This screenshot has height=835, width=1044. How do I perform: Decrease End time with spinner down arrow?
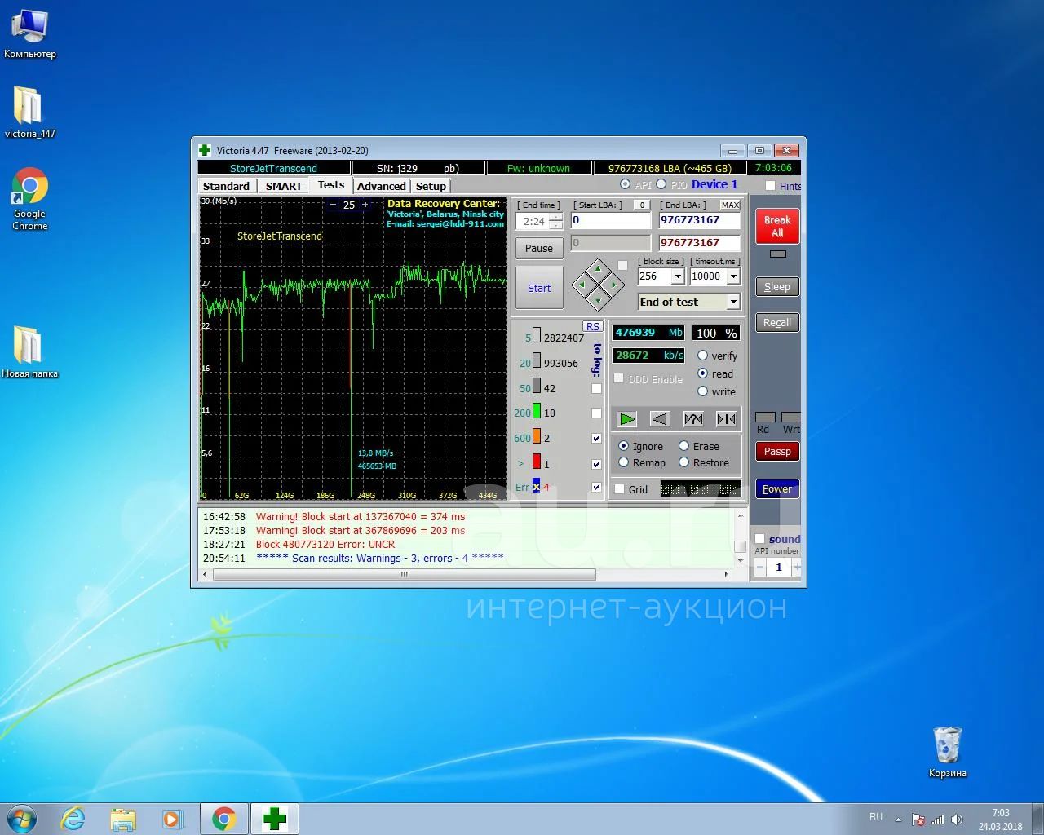click(x=555, y=225)
